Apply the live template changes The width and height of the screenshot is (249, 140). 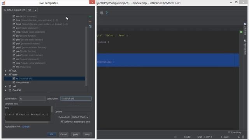click(x=75, y=135)
